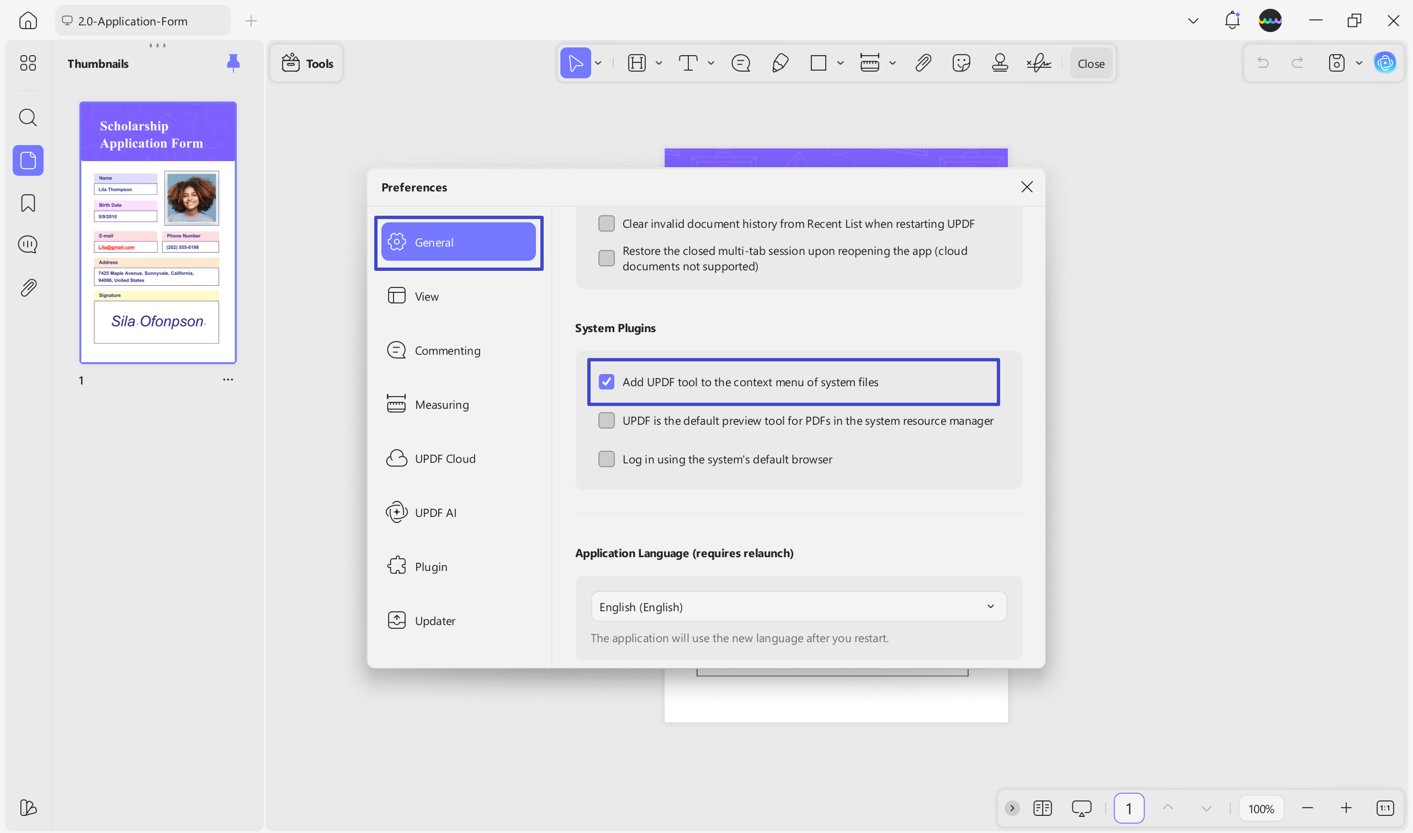
Task: Uncheck Add UPDF tool to context menu
Action: coord(606,382)
